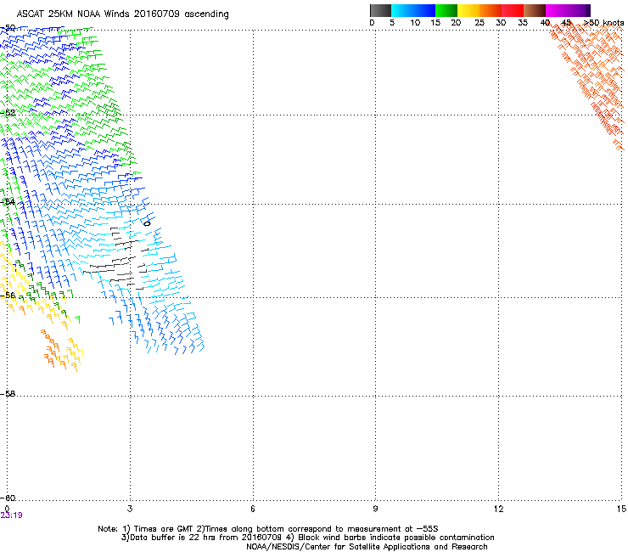Click the '-52' latitude axis label
Image resolution: width=628 pixels, height=552 pixels.
click(x=8, y=113)
